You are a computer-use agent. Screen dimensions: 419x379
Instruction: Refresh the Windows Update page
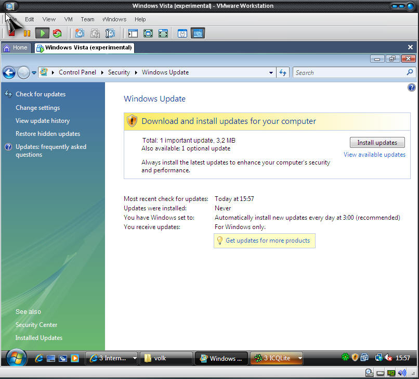[x=283, y=72]
